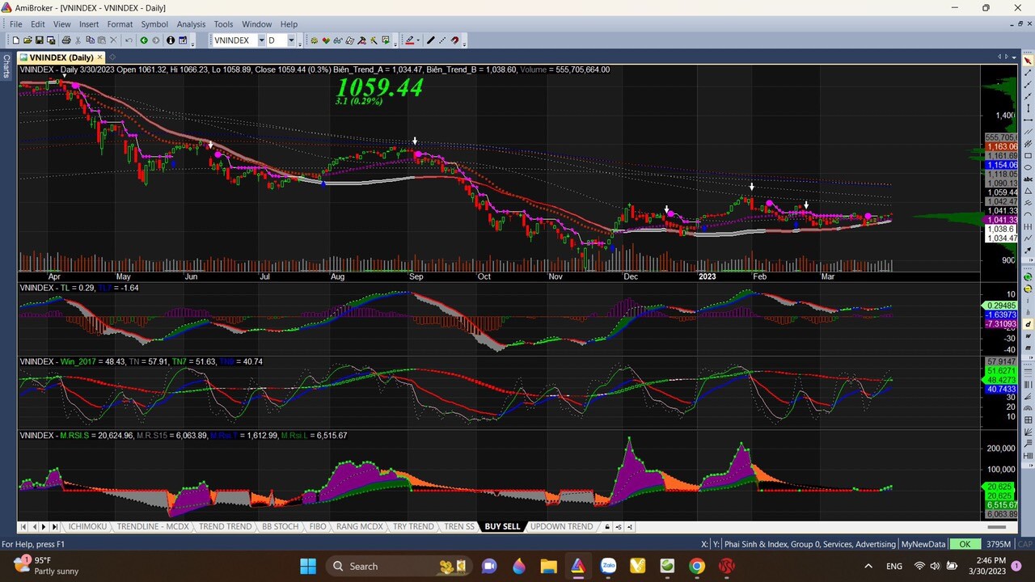
Task: Switch to the BB STOCH sheet tab
Action: (x=280, y=526)
